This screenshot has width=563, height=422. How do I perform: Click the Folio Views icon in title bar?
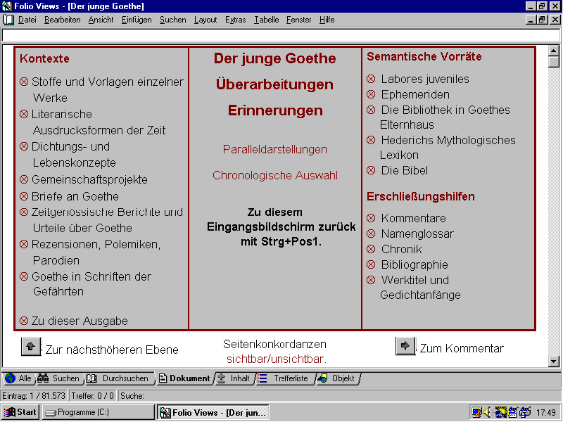pos(7,6)
